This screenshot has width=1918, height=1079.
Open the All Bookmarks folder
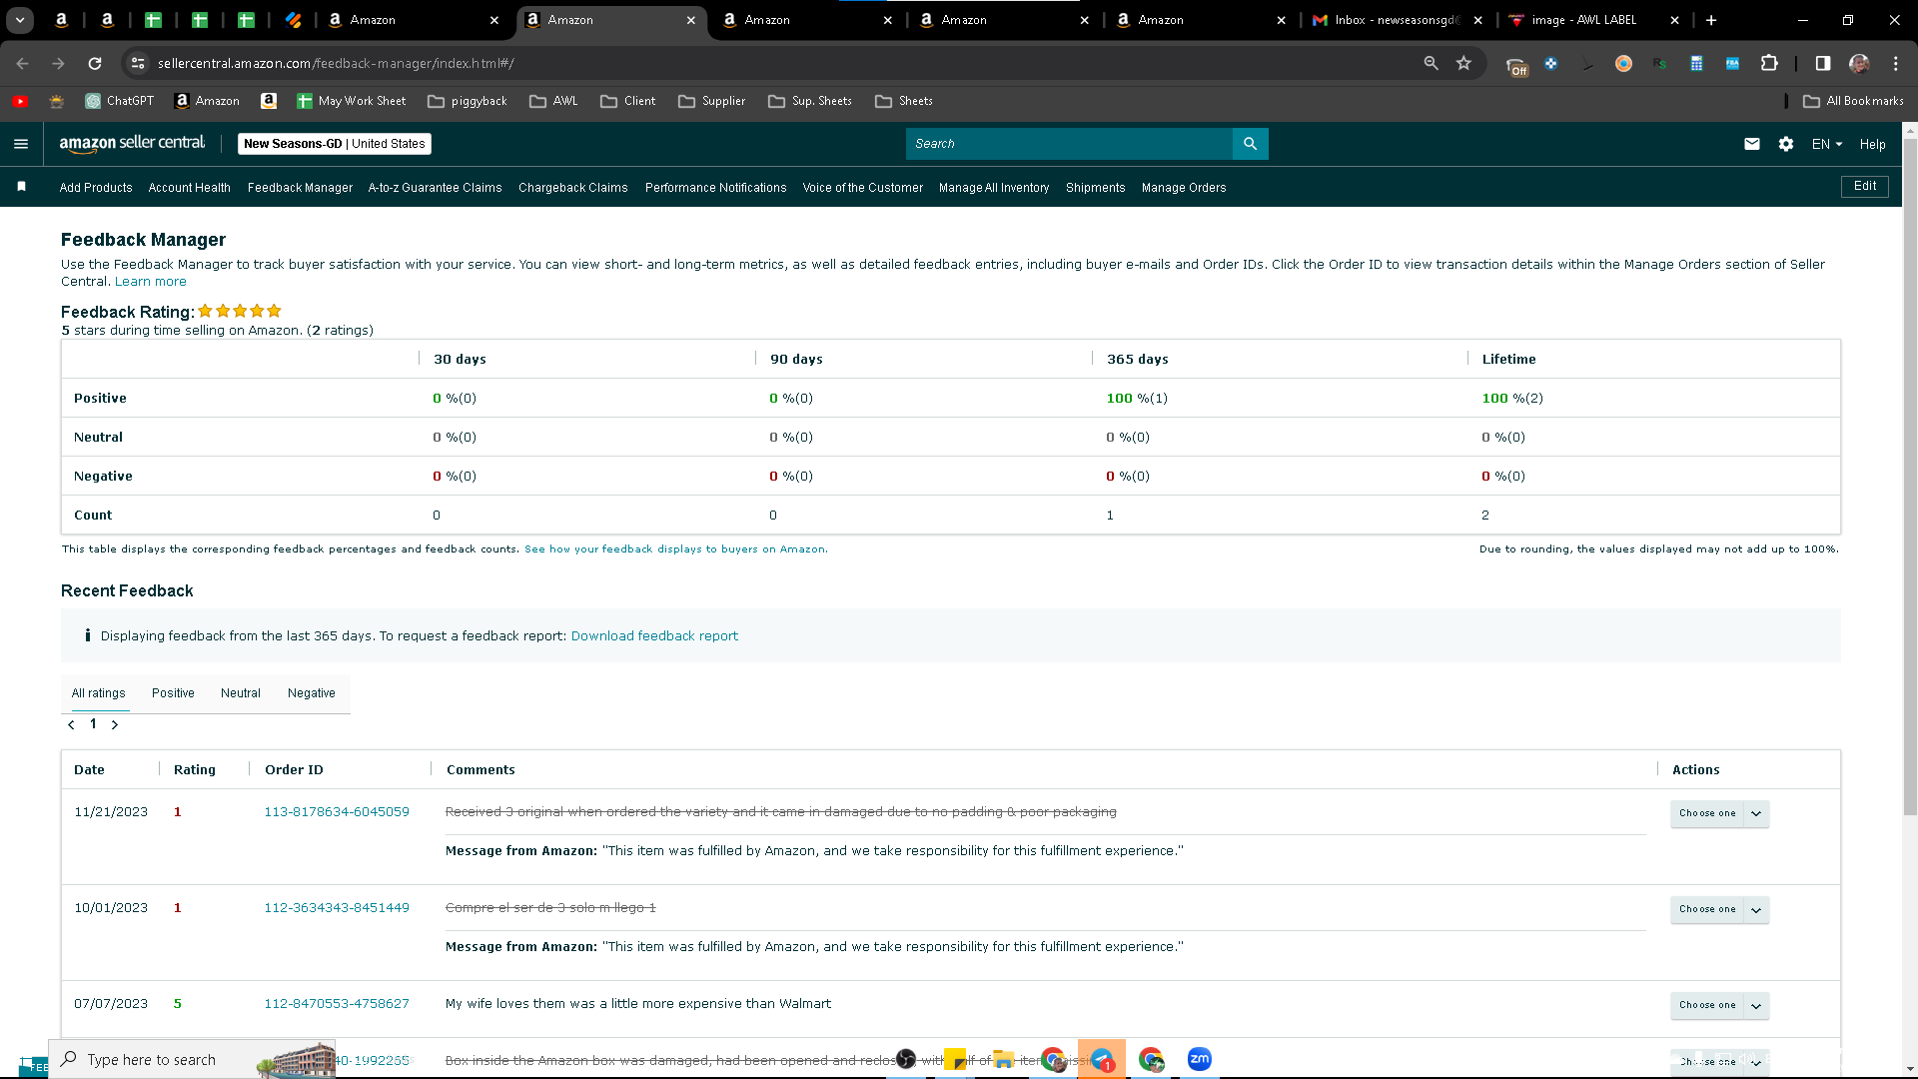click(x=1853, y=101)
